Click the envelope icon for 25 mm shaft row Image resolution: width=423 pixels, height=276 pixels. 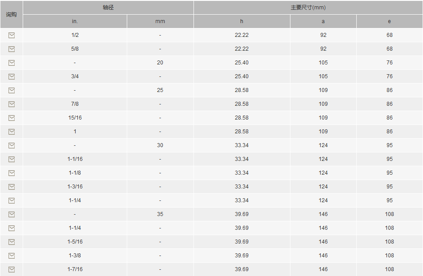(x=12, y=90)
